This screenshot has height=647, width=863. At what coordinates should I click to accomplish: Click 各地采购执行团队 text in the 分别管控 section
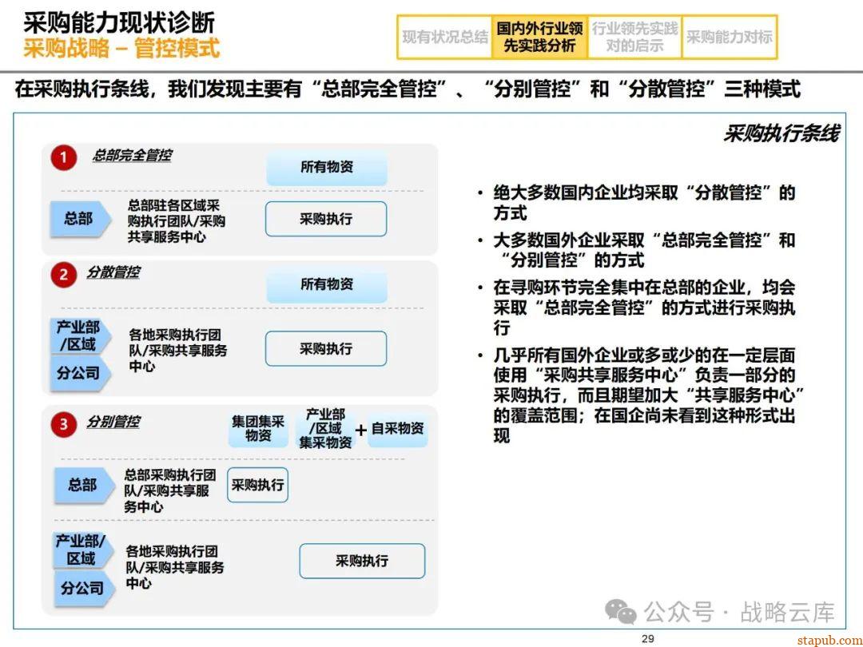(175, 567)
